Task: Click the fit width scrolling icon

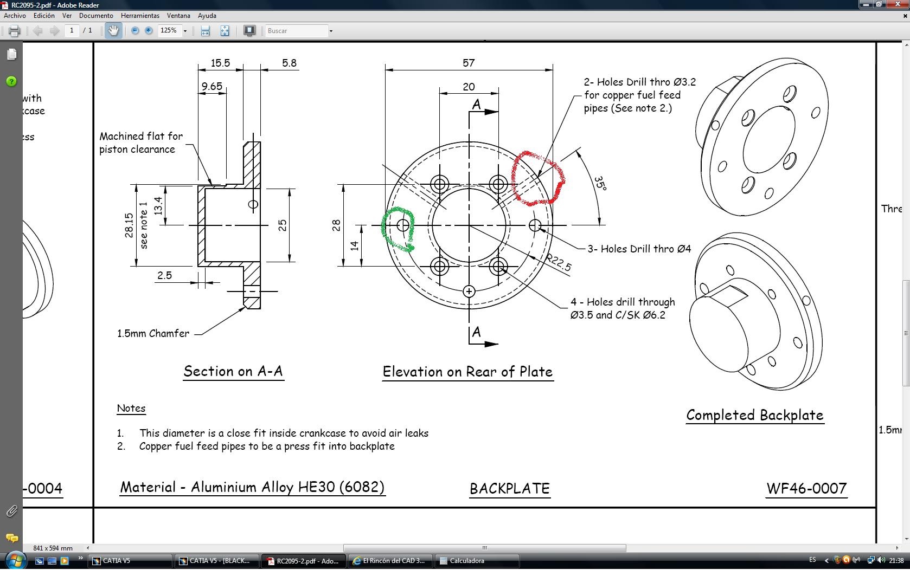Action: coord(205,31)
